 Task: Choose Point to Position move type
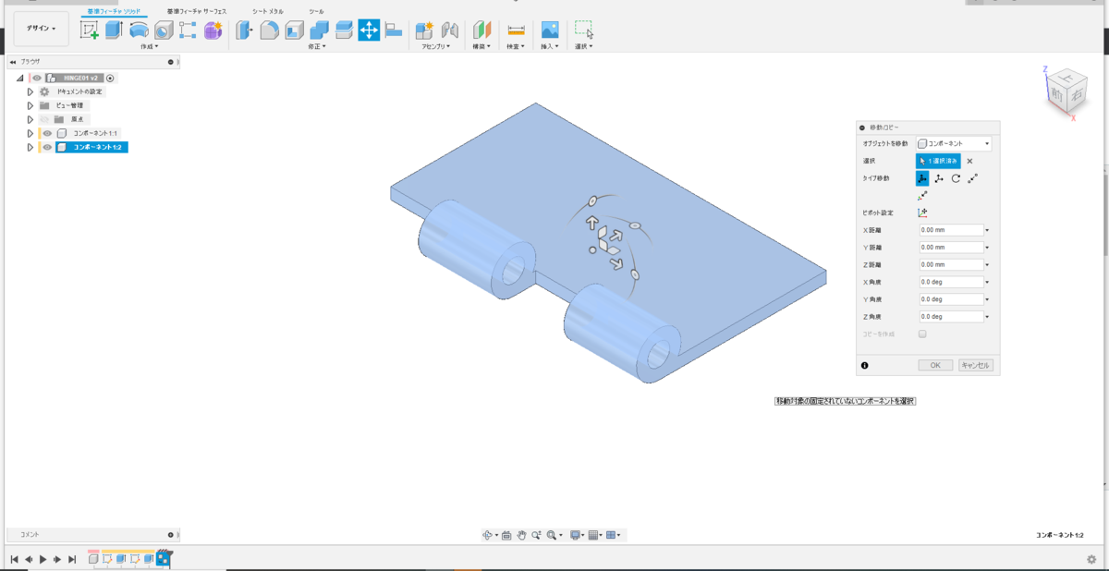point(922,196)
